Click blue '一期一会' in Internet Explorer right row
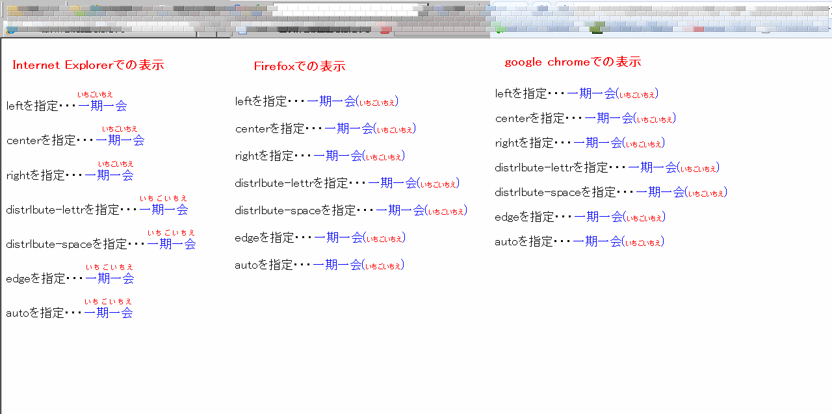832x414 pixels. coord(109,175)
